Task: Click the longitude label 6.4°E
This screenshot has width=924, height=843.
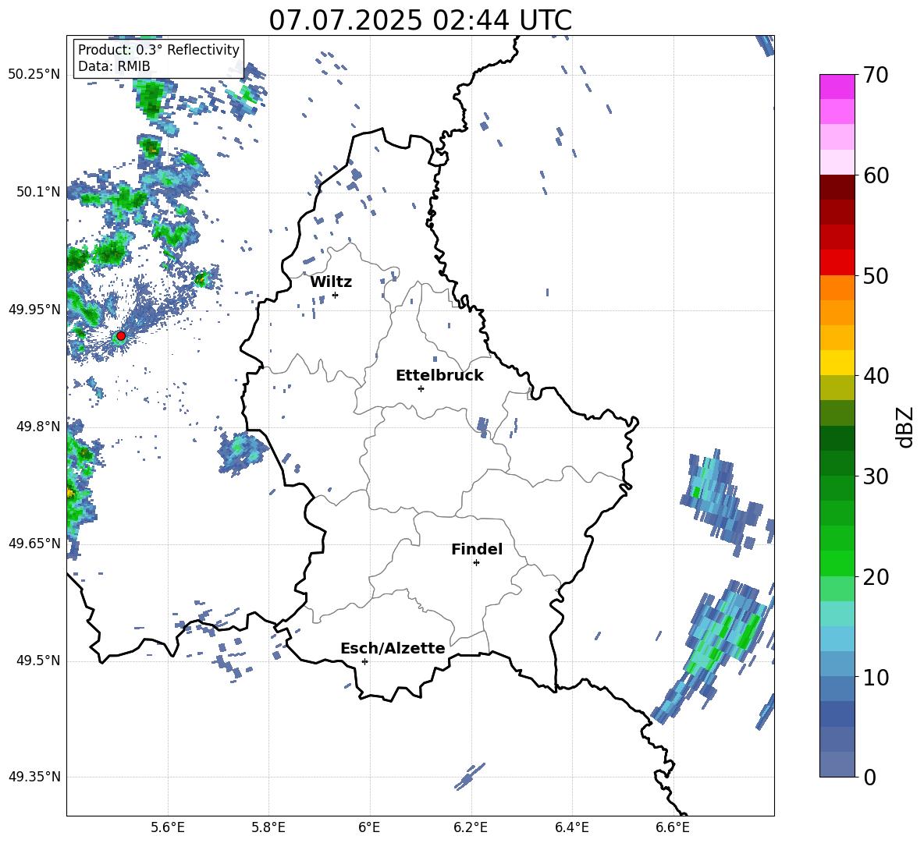Action: 572,827
